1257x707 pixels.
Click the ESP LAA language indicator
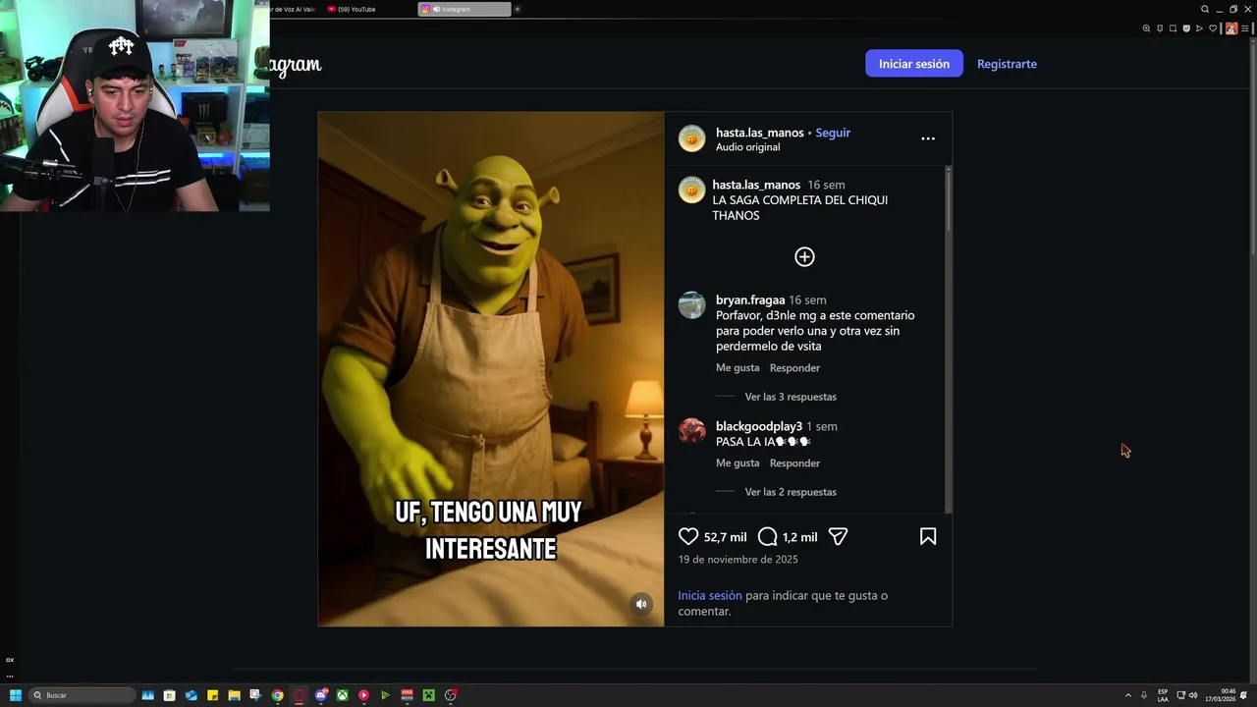[1163, 695]
